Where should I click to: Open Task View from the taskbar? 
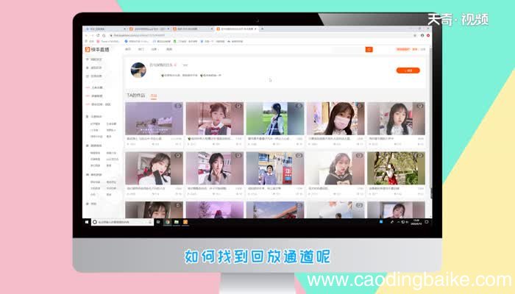click(x=158, y=222)
